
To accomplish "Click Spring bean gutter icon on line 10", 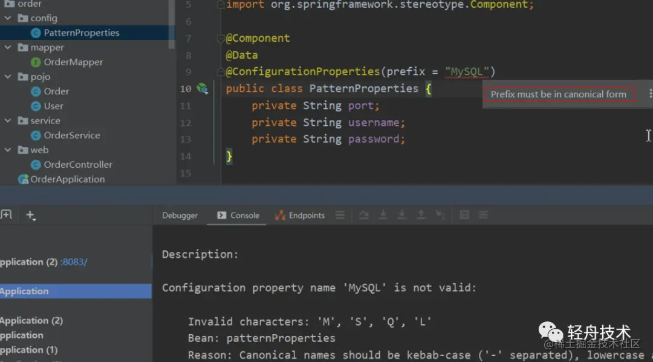I will [203, 88].
